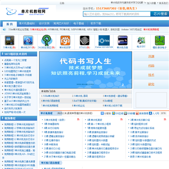
Task: Open the 软件下载 nav tab
Action: 96,23
